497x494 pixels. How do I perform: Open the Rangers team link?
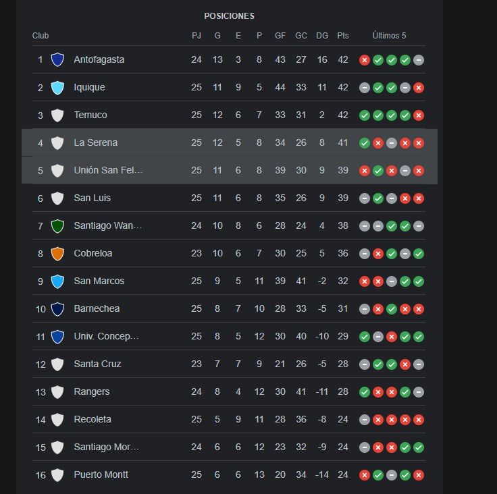point(92,391)
